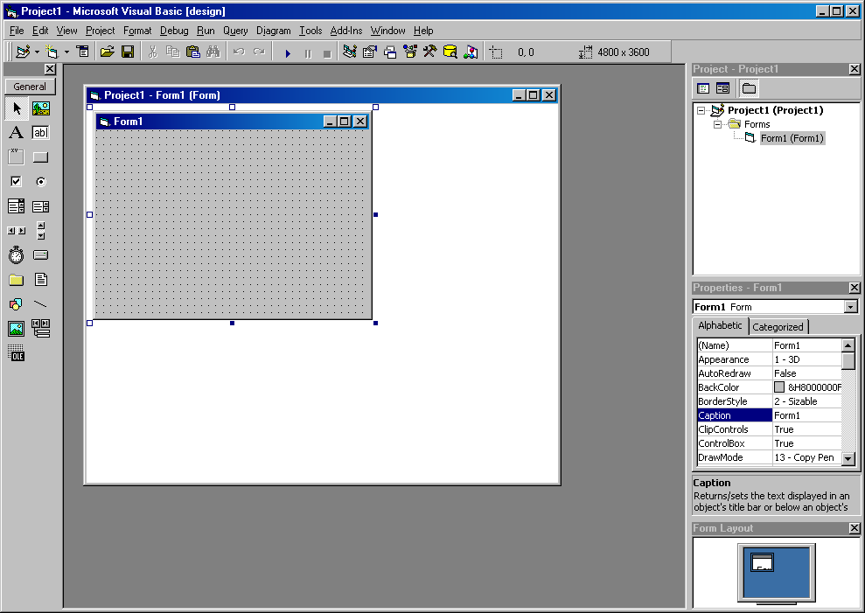Click the Find binoculars icon
Image resolution: width=865 pixels, height=613 pixels.
[213, 52]
